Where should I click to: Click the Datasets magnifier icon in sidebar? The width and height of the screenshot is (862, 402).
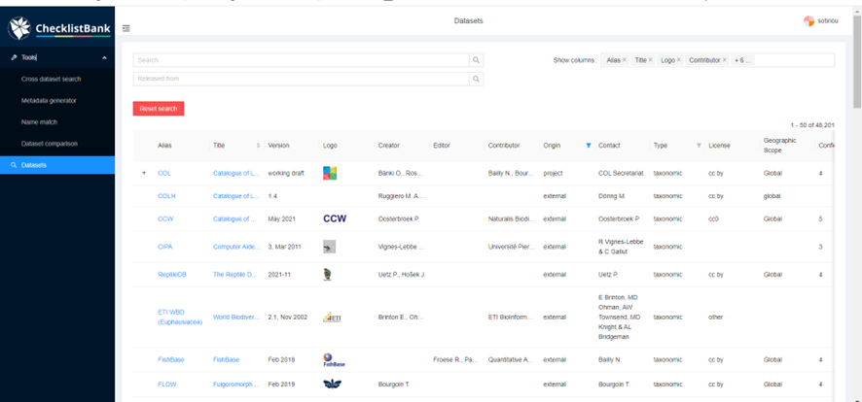[14, 165]
